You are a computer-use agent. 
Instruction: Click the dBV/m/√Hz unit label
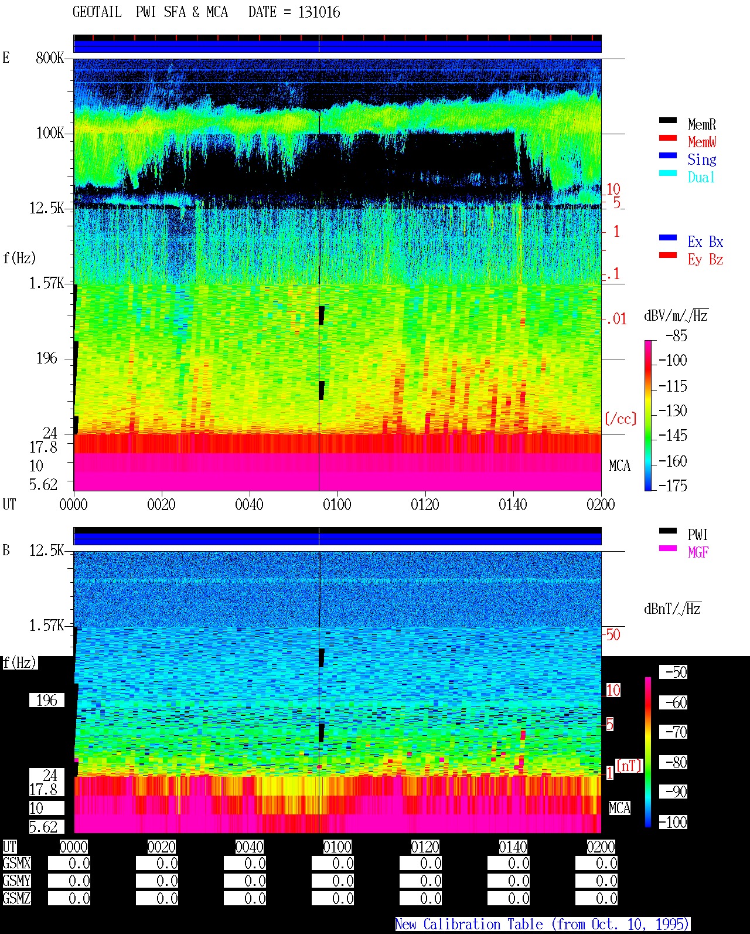pyautogui.click(x=676, y=315)
